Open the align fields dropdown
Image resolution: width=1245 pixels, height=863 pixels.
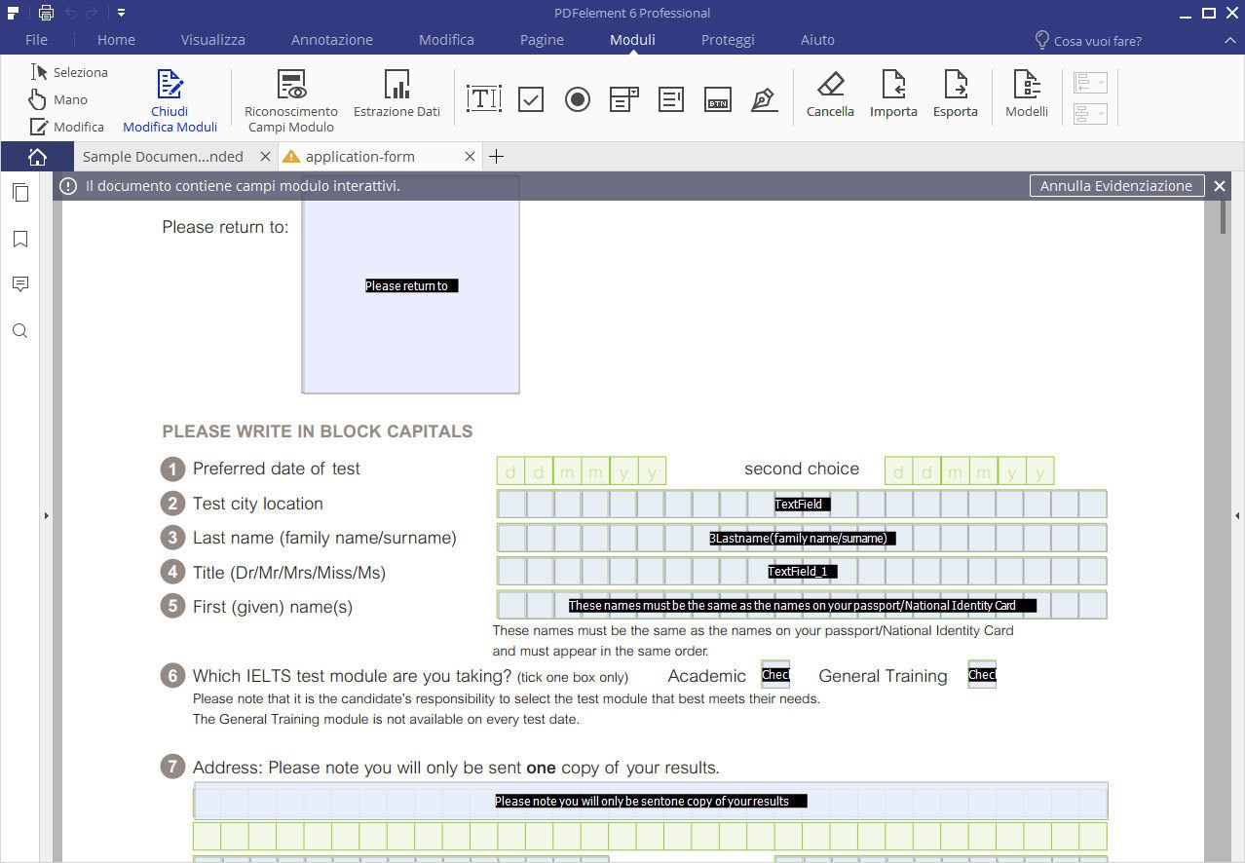1090,83
